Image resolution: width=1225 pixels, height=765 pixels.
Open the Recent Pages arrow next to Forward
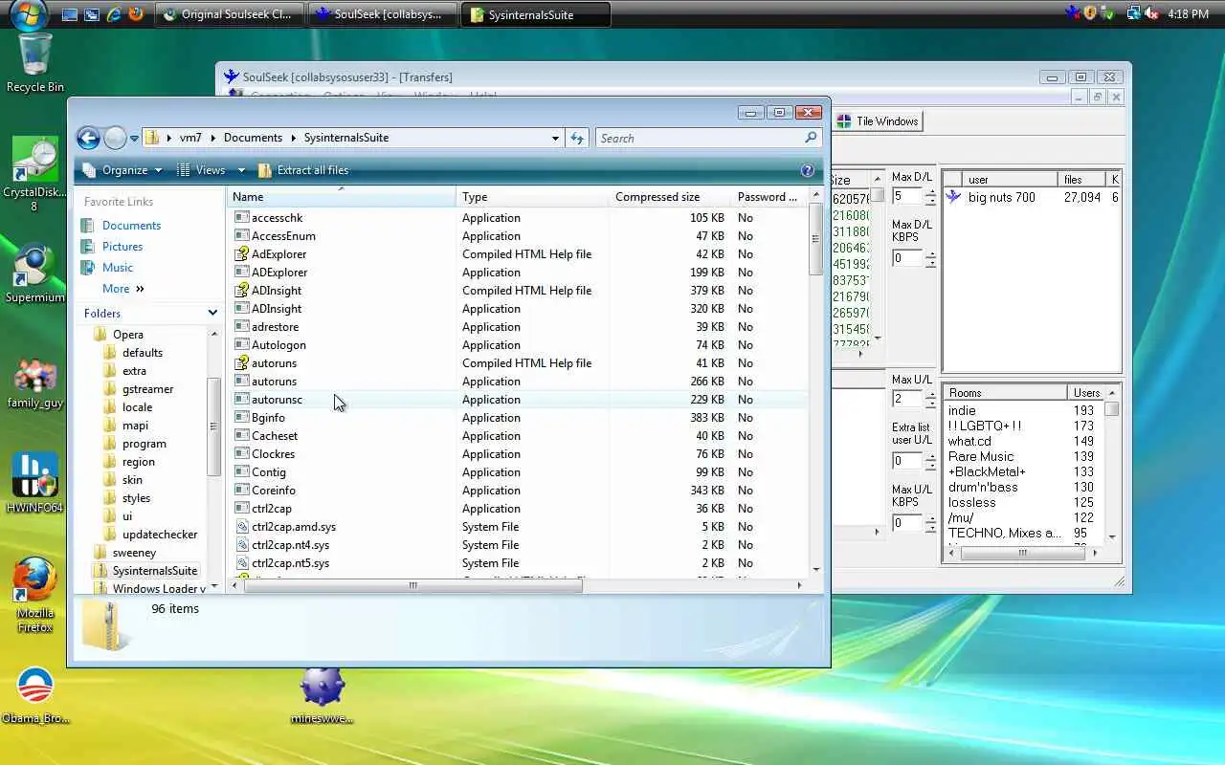point(134,138)
